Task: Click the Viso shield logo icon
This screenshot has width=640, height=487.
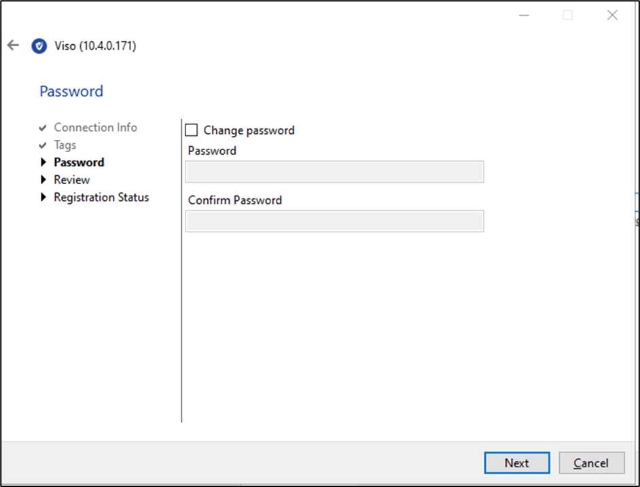Action: [x=39, y=46]
